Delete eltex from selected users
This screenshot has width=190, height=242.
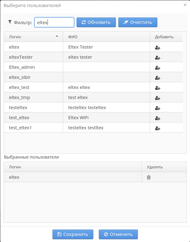149,177
